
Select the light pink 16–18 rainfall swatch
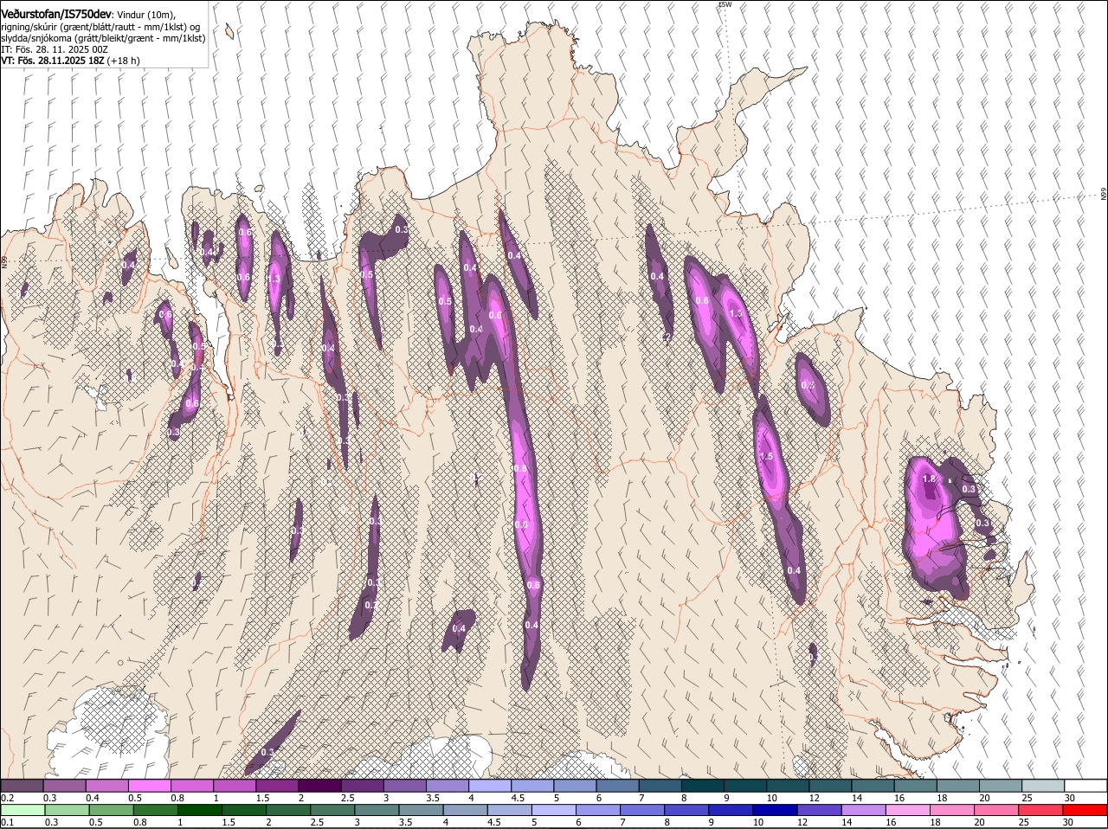pyautogui.click(x=909, y=810)
